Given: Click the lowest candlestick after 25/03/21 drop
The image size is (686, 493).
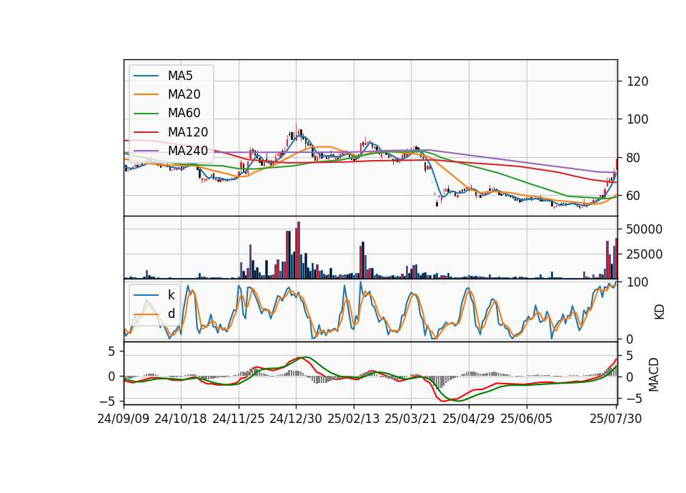Looking at the screenshot, I should 437,203.
